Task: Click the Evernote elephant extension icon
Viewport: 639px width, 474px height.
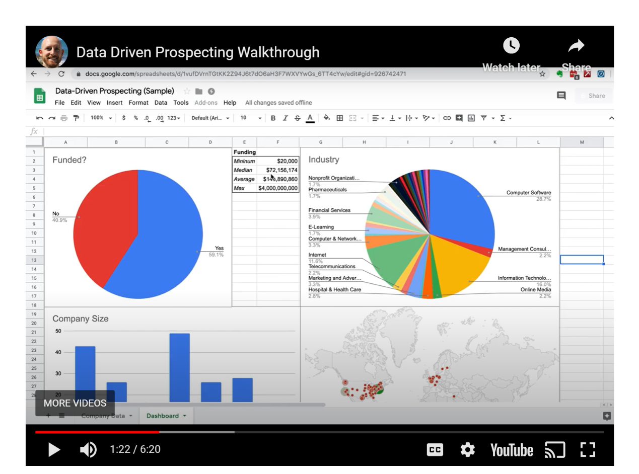Action: click(559, 74)
